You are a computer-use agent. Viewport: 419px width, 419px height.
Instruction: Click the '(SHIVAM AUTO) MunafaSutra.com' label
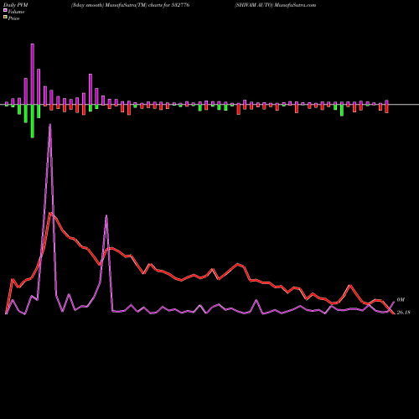click(x=276, y=5)
